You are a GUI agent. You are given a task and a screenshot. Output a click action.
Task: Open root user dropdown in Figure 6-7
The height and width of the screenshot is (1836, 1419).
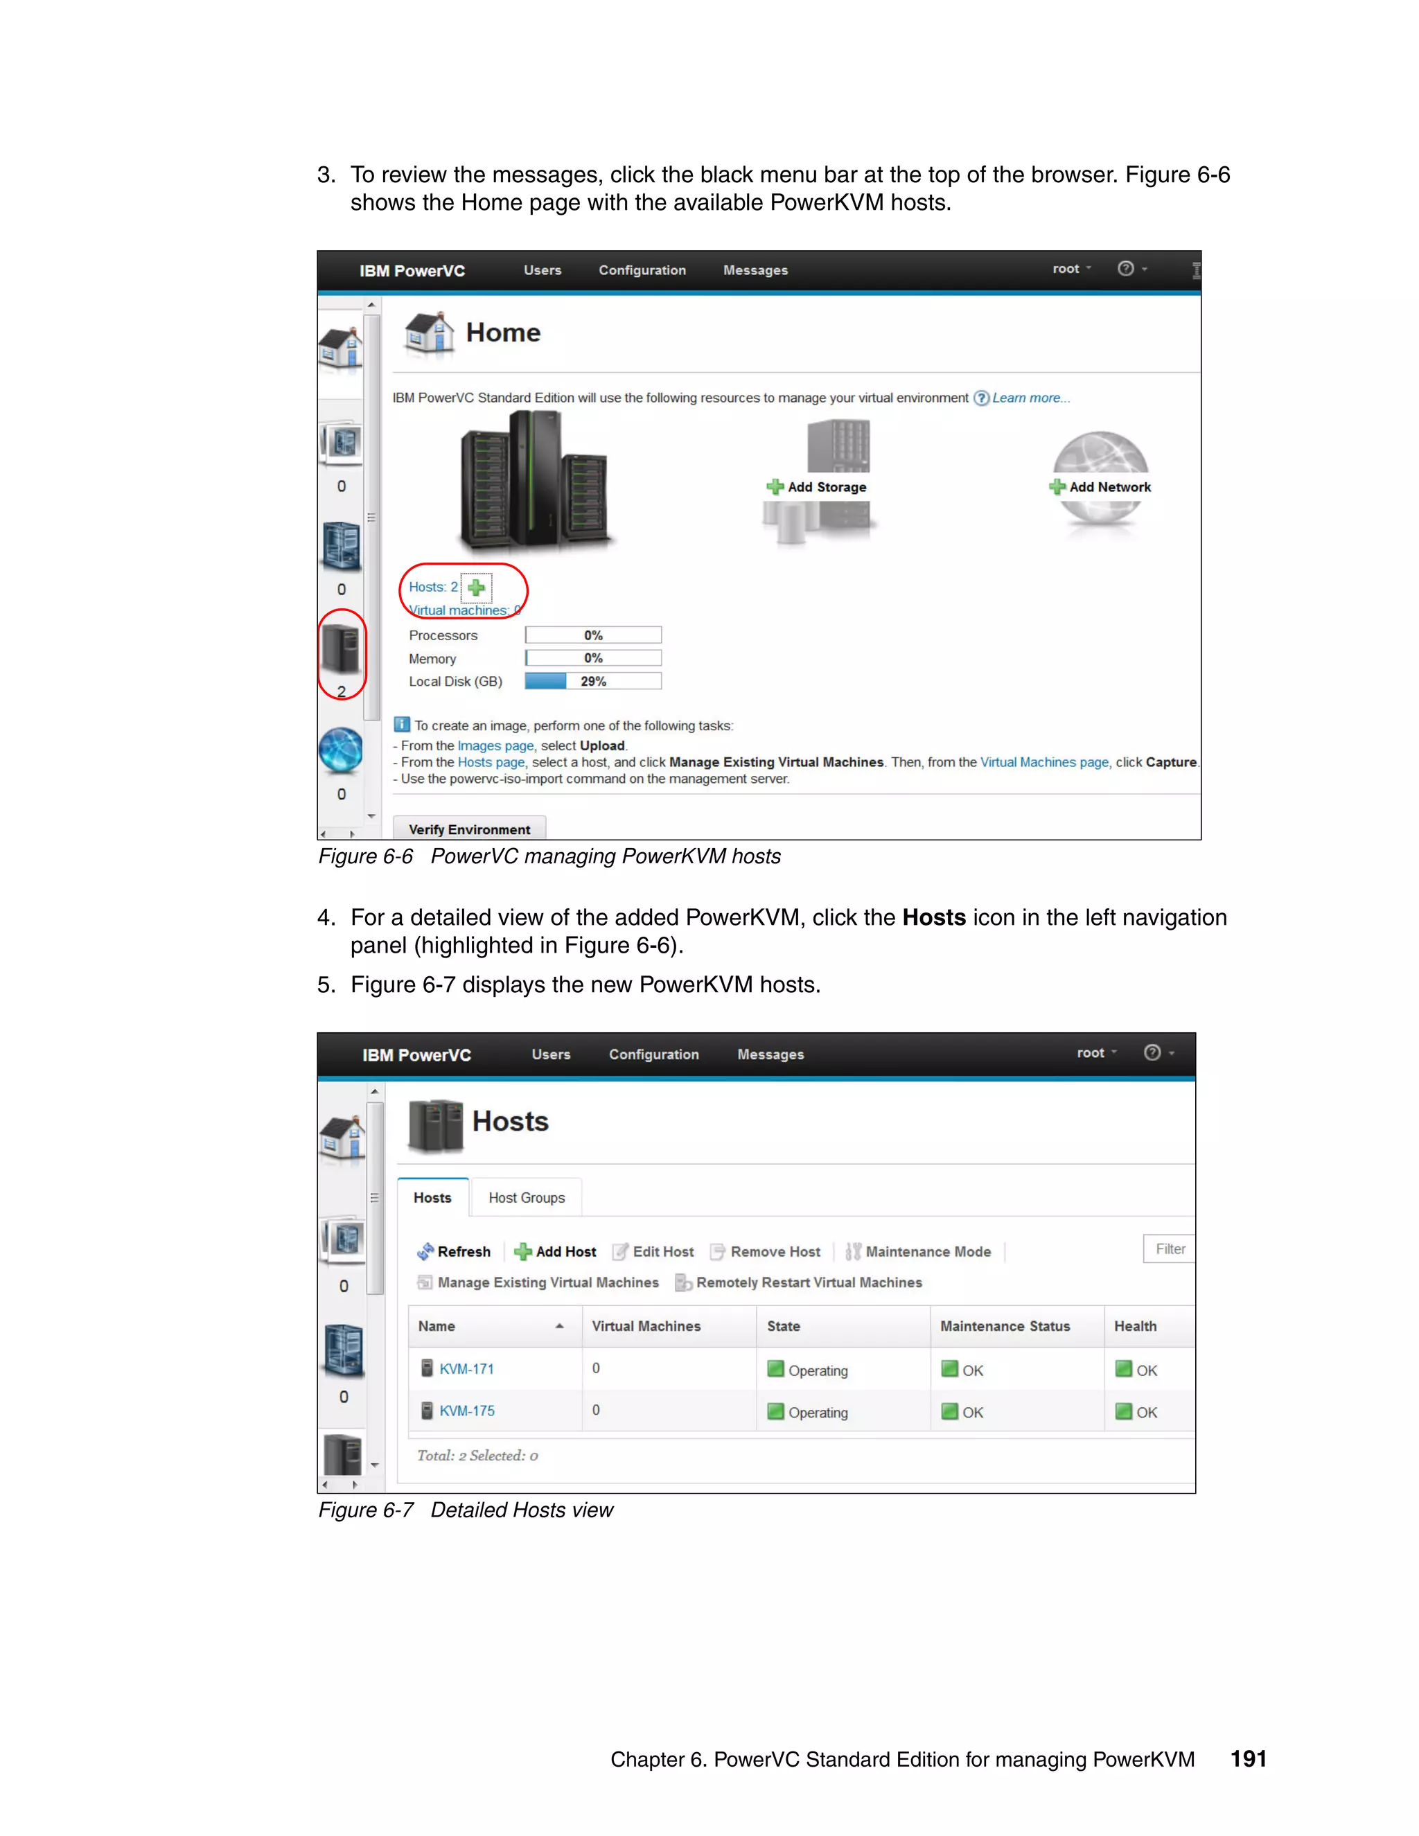(1096, 1052)
